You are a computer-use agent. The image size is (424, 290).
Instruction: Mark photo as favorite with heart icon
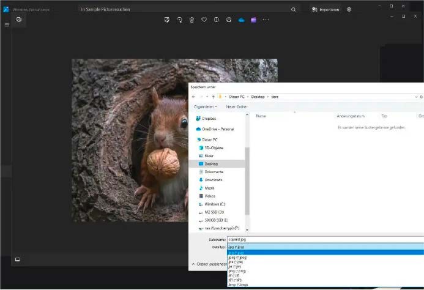[x=204, y=20]
